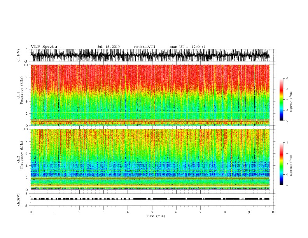Click the "10" tick on the time axis
Viewport: 308px width, 238px height.
pyautogui.click(x=273, y=212)
